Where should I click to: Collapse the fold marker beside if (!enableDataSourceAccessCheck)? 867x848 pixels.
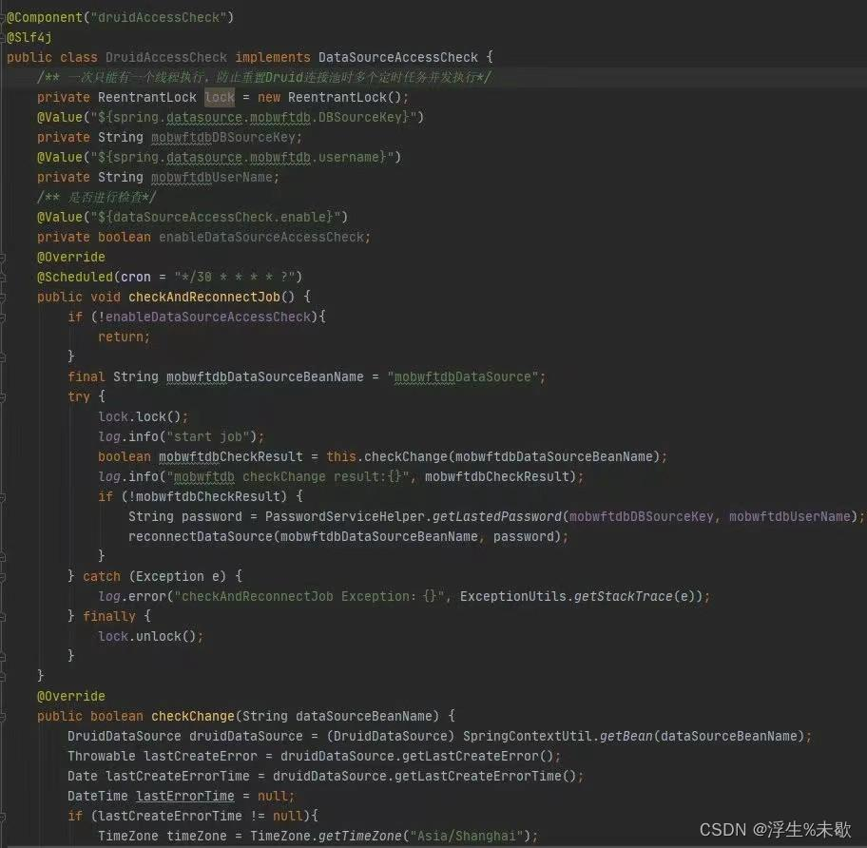tap(2, 318)
